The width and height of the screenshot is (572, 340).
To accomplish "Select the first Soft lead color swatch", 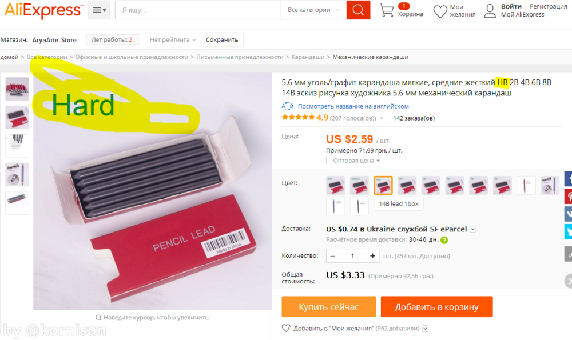I will click(x=335, y=186).
